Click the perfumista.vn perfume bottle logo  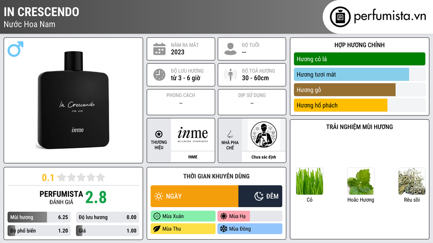(x=340, y=17)
